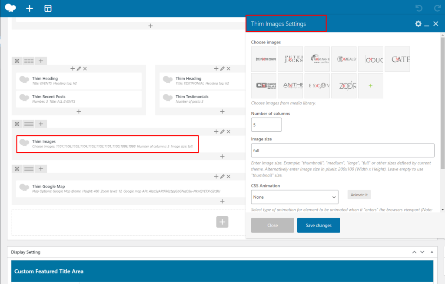Open the Thim Recent Posts element
Screen dimensions: 445x284
(x=79, y=99)
